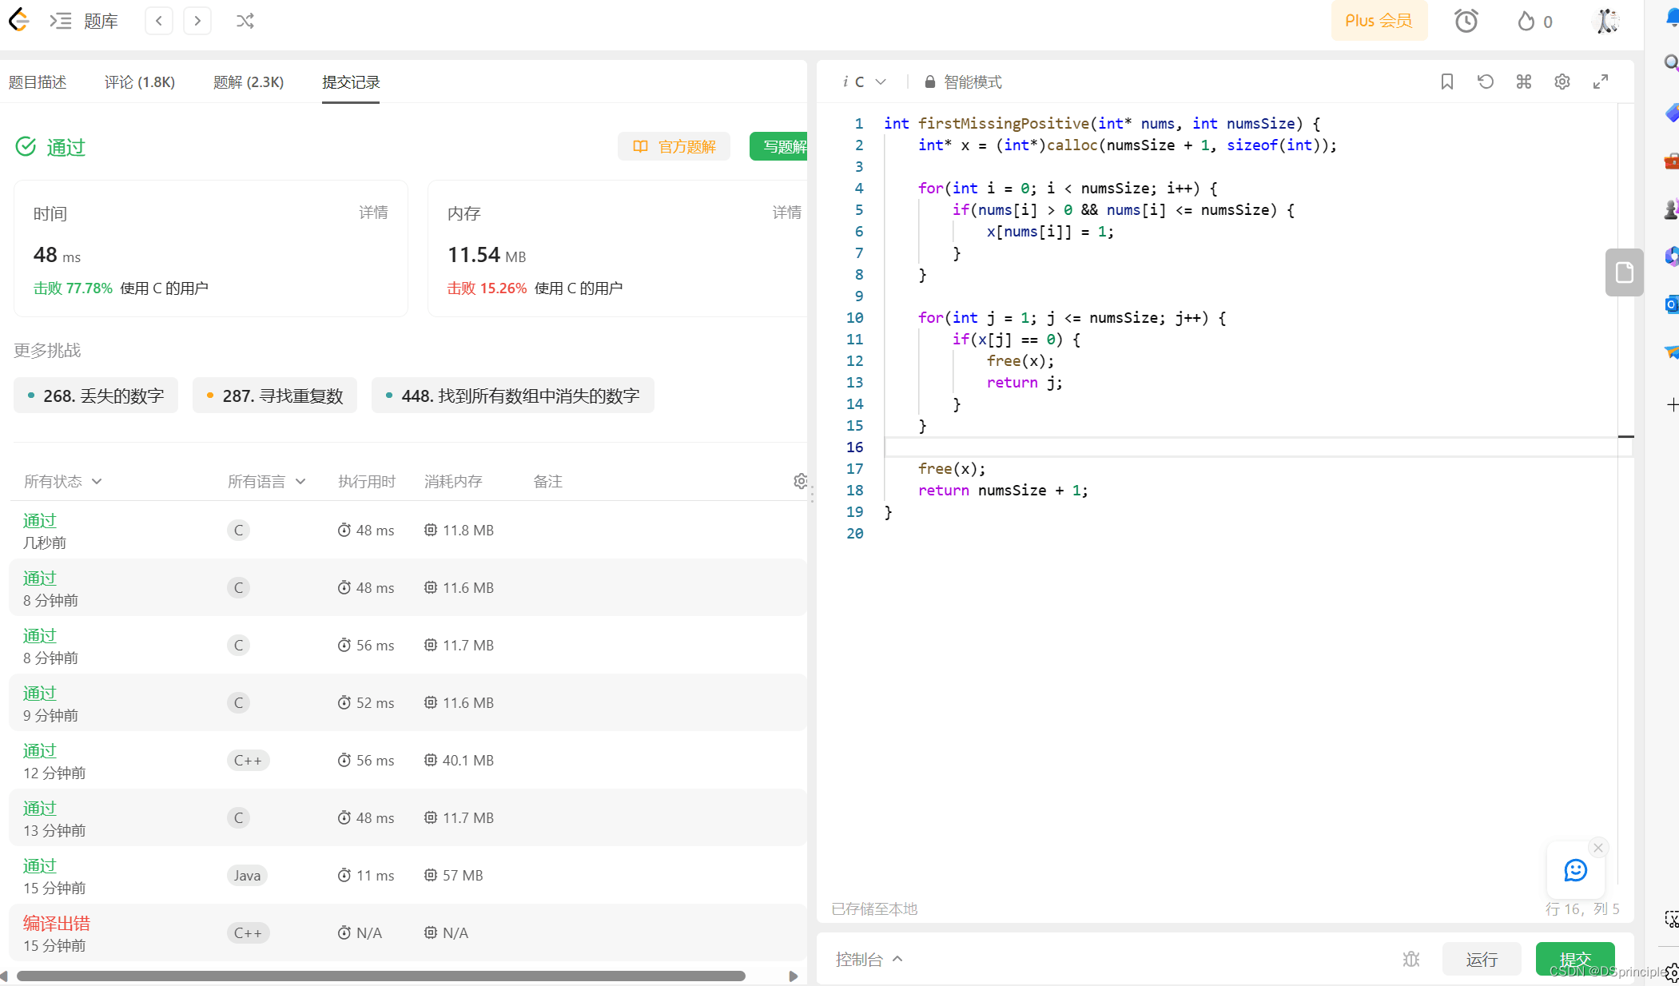Go to next problem arrow
This screenshot has width=1679, height=986.
click(x=197, y=21)
